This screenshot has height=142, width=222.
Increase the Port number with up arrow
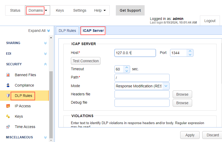pos(190,51)
